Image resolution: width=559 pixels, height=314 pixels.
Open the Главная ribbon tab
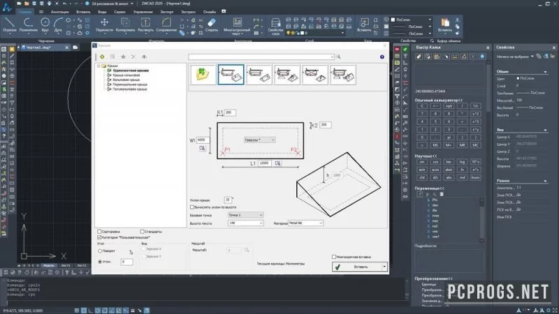pyautogui.click(x=25, y=12)
